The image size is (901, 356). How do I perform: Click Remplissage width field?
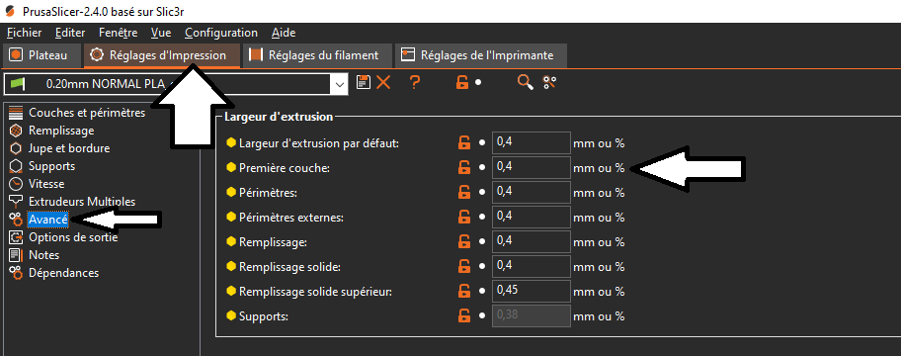tap(531, 242)
